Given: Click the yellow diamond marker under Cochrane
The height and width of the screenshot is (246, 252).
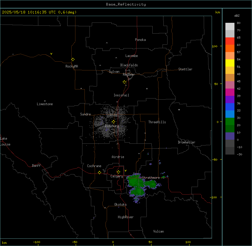Looking at the screenshot, I should coord(99,172).
